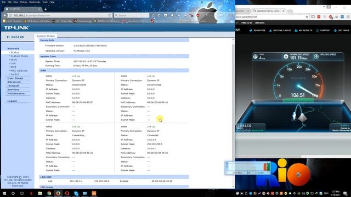Image resolution: width=351 pixels, height=197 pixels.
Task: Click the Firefox Search box
Action: 132,15
